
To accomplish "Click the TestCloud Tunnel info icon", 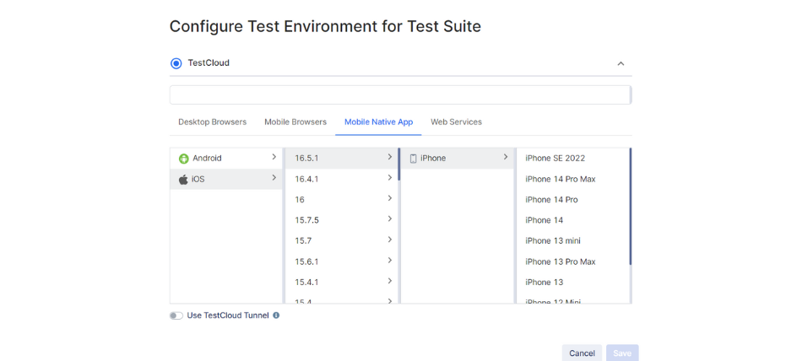I will tap(276, 315).
